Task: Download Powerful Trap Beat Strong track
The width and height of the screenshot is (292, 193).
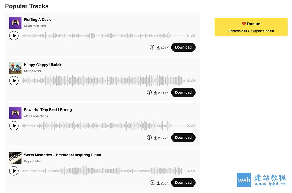Action: (183, 138)
